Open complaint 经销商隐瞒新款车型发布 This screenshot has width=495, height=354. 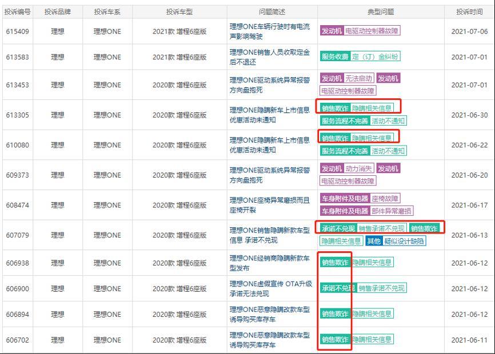270,263
